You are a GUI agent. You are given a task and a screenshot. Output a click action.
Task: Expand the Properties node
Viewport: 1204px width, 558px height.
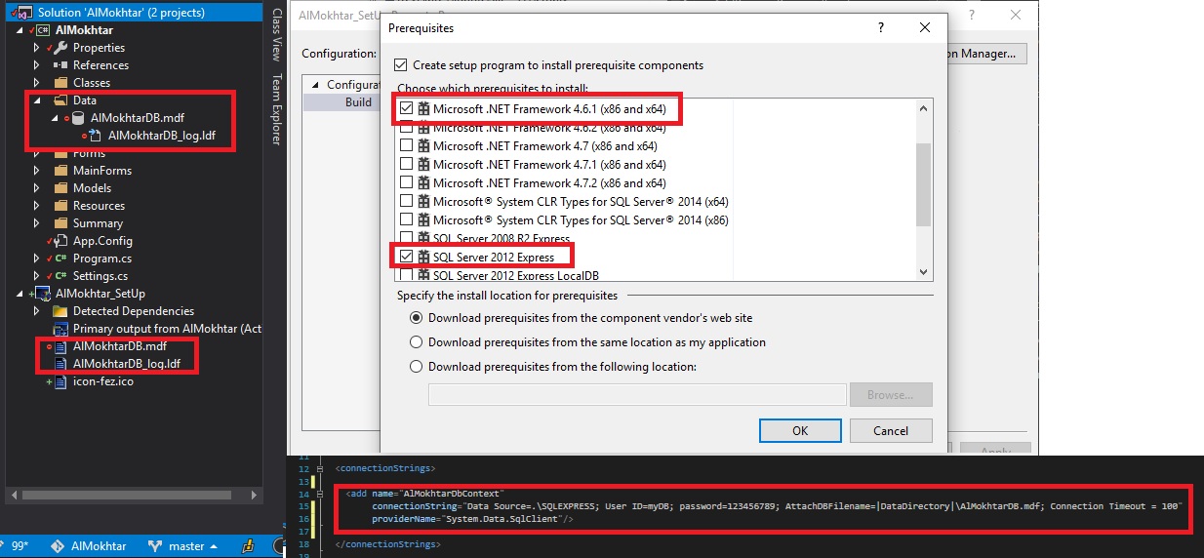coord(37,48)
